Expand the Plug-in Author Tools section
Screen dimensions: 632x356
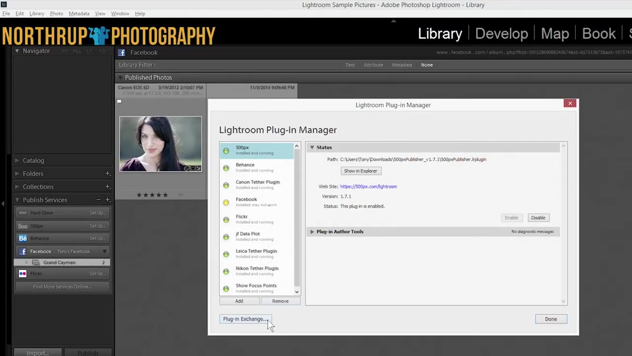[312, 232]
